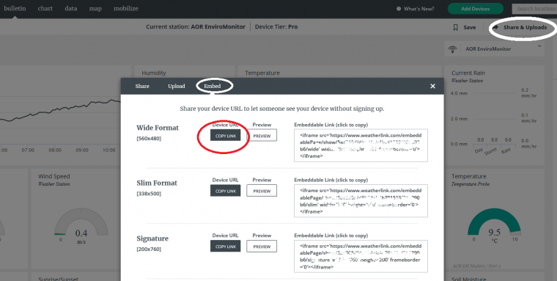Click the Current Rain panel title
The image size is (557, 281).
pos(468,73)
